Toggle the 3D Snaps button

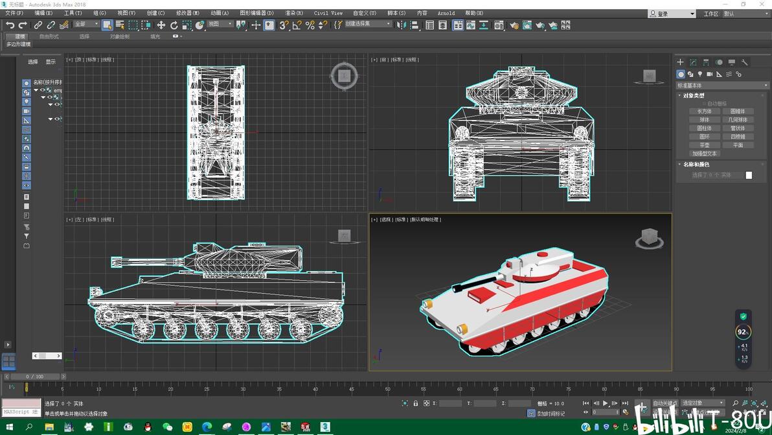coord(284,25)
